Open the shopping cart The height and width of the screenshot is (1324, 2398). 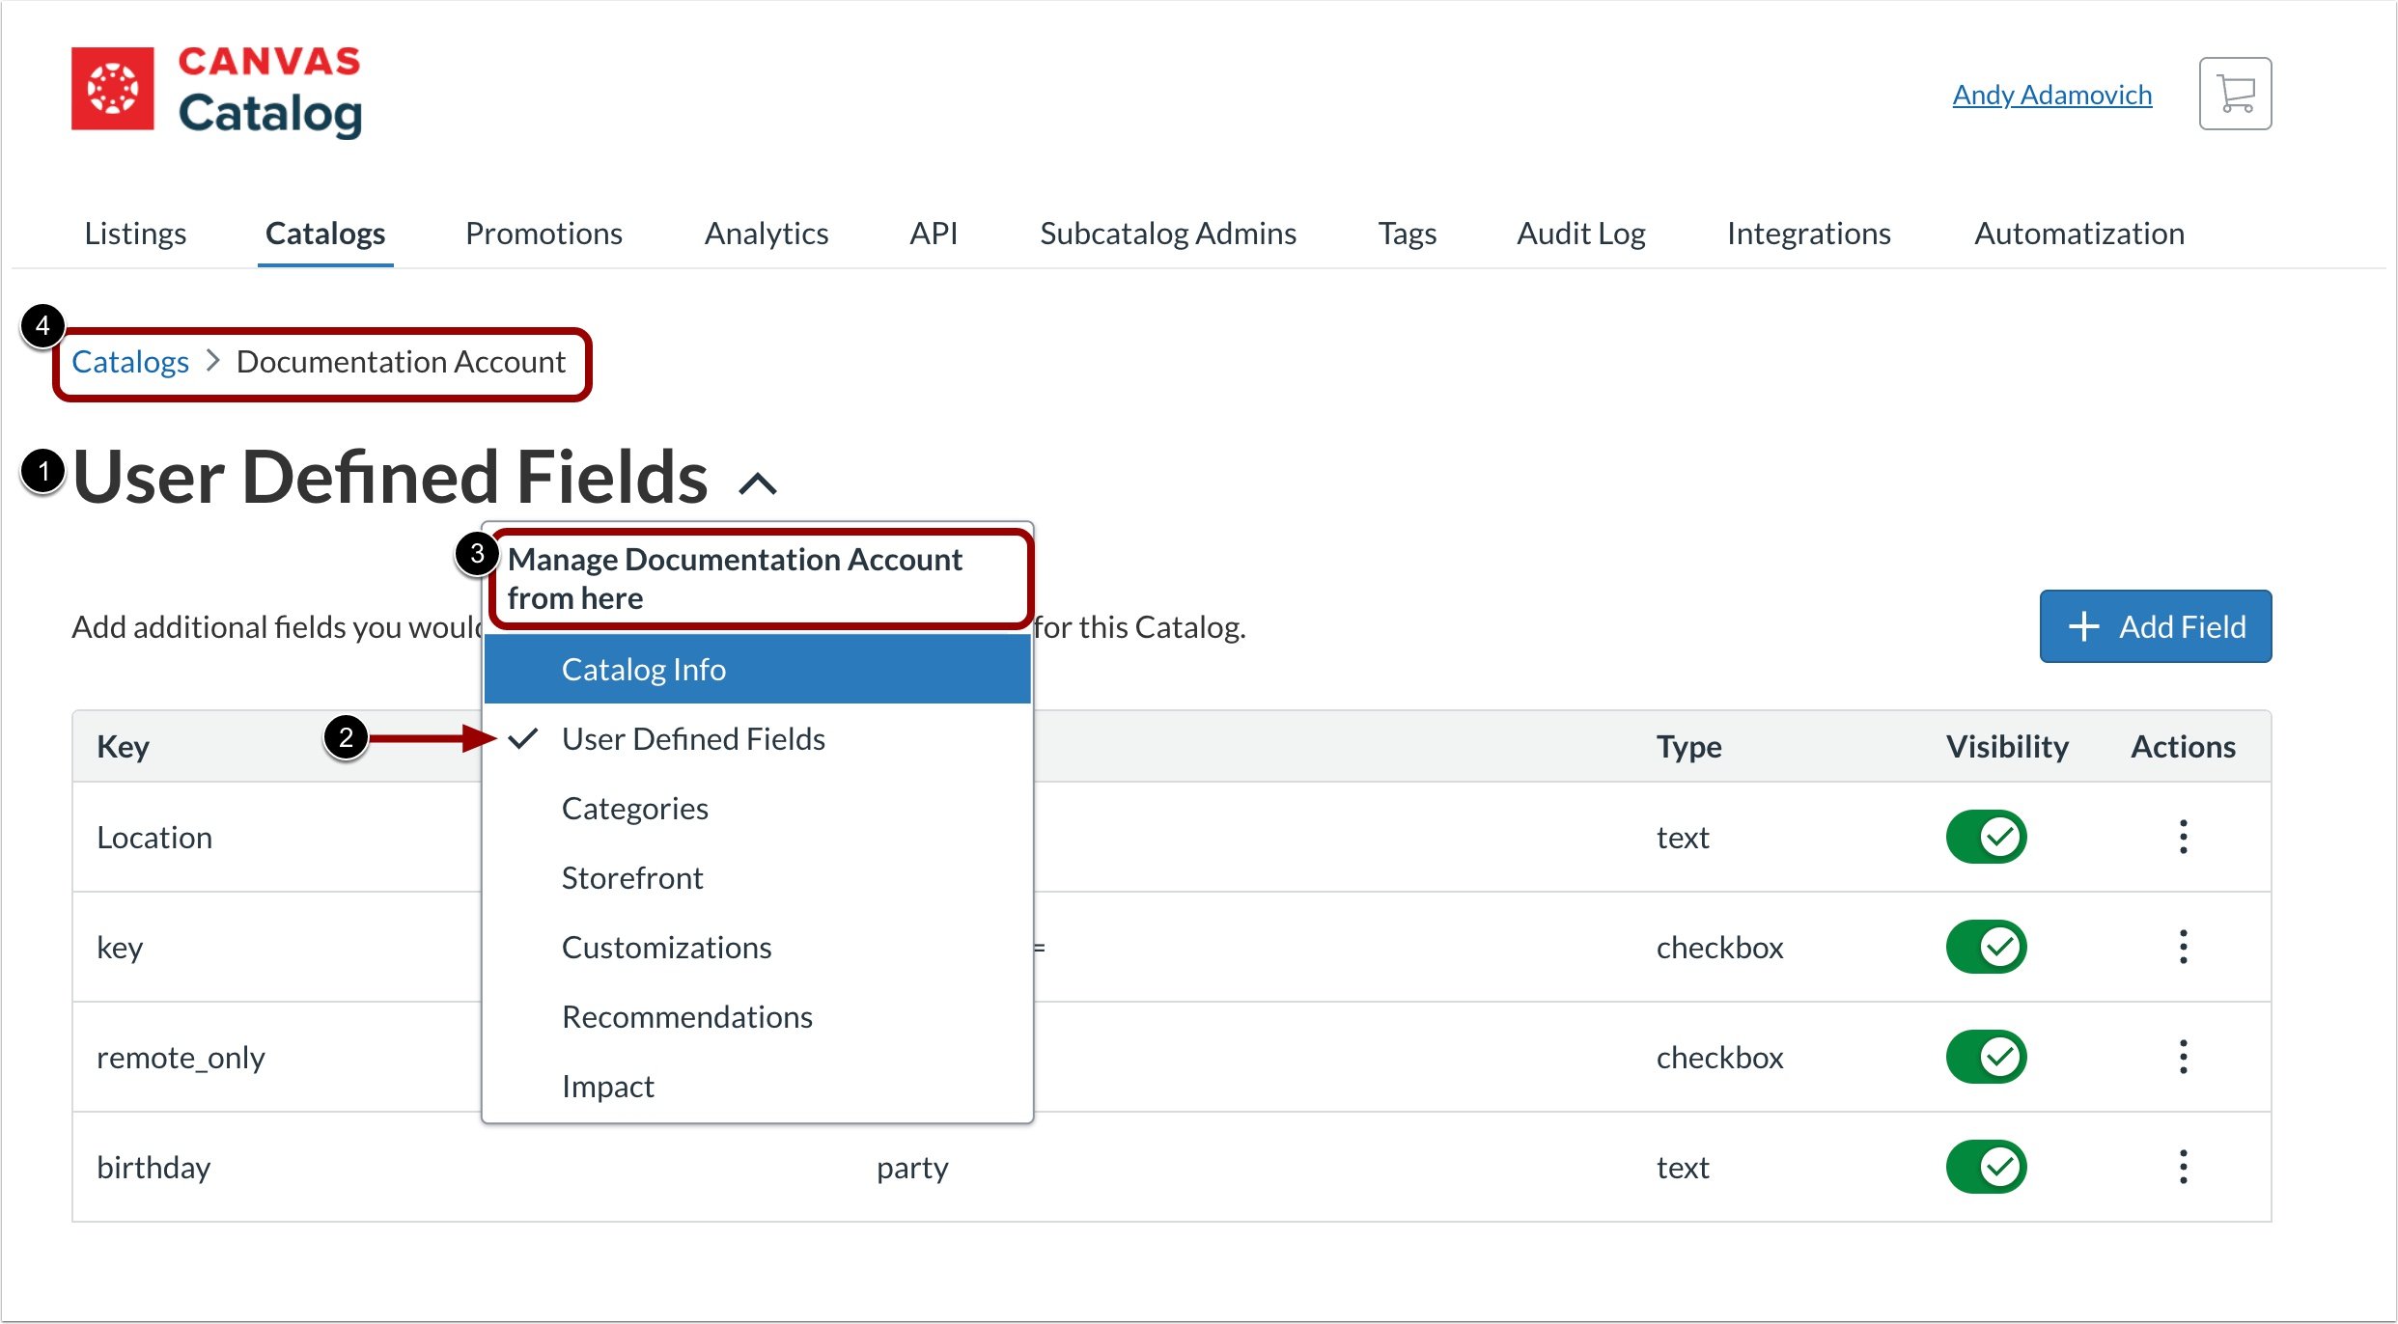point(2235,93)
